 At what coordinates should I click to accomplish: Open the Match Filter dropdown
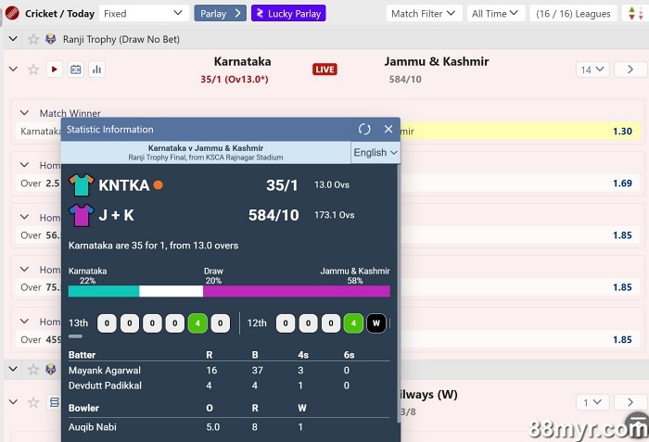424,14
